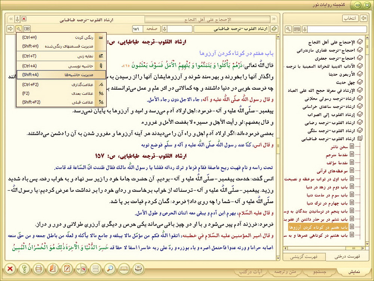Switch to the جستجو tab
Screen dimensions: 374x281
click(319, 272)
